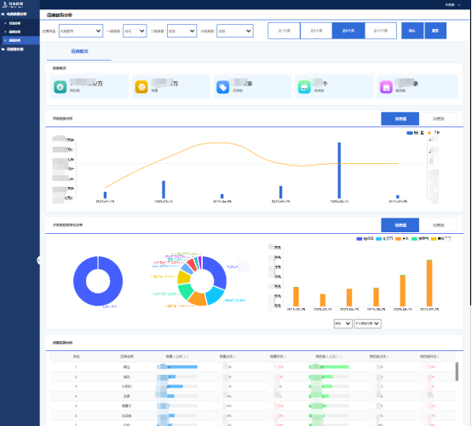
Task: Open the store filter dropdown
Action: click(81, 31)
